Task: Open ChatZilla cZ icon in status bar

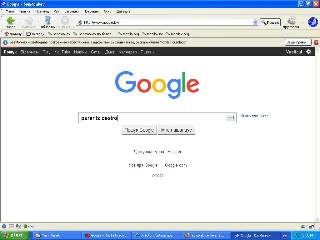Action: pos(31,226)
